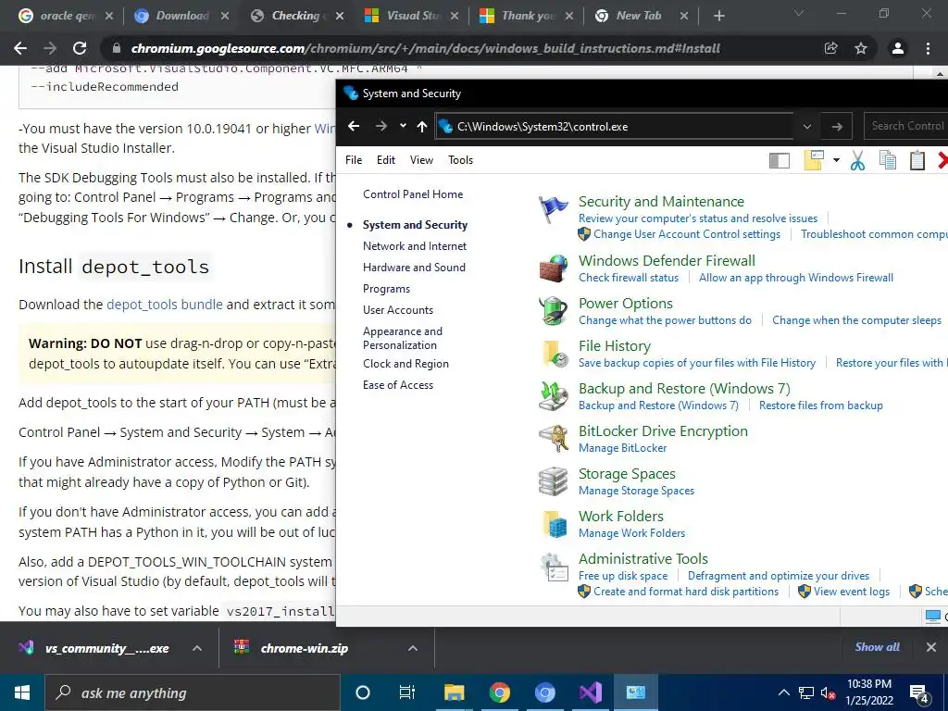Viewport: 948px width, 711px height.
Task: Open the Tools menu
Action: pyautogui.click(x=461, y=160)
